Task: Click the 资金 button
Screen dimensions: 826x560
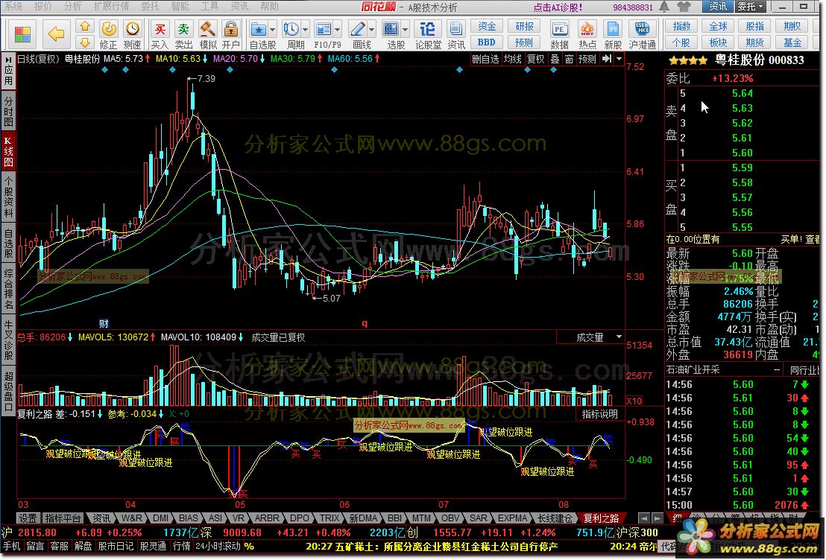Action: pyautogui.click(x=487, y=26)
